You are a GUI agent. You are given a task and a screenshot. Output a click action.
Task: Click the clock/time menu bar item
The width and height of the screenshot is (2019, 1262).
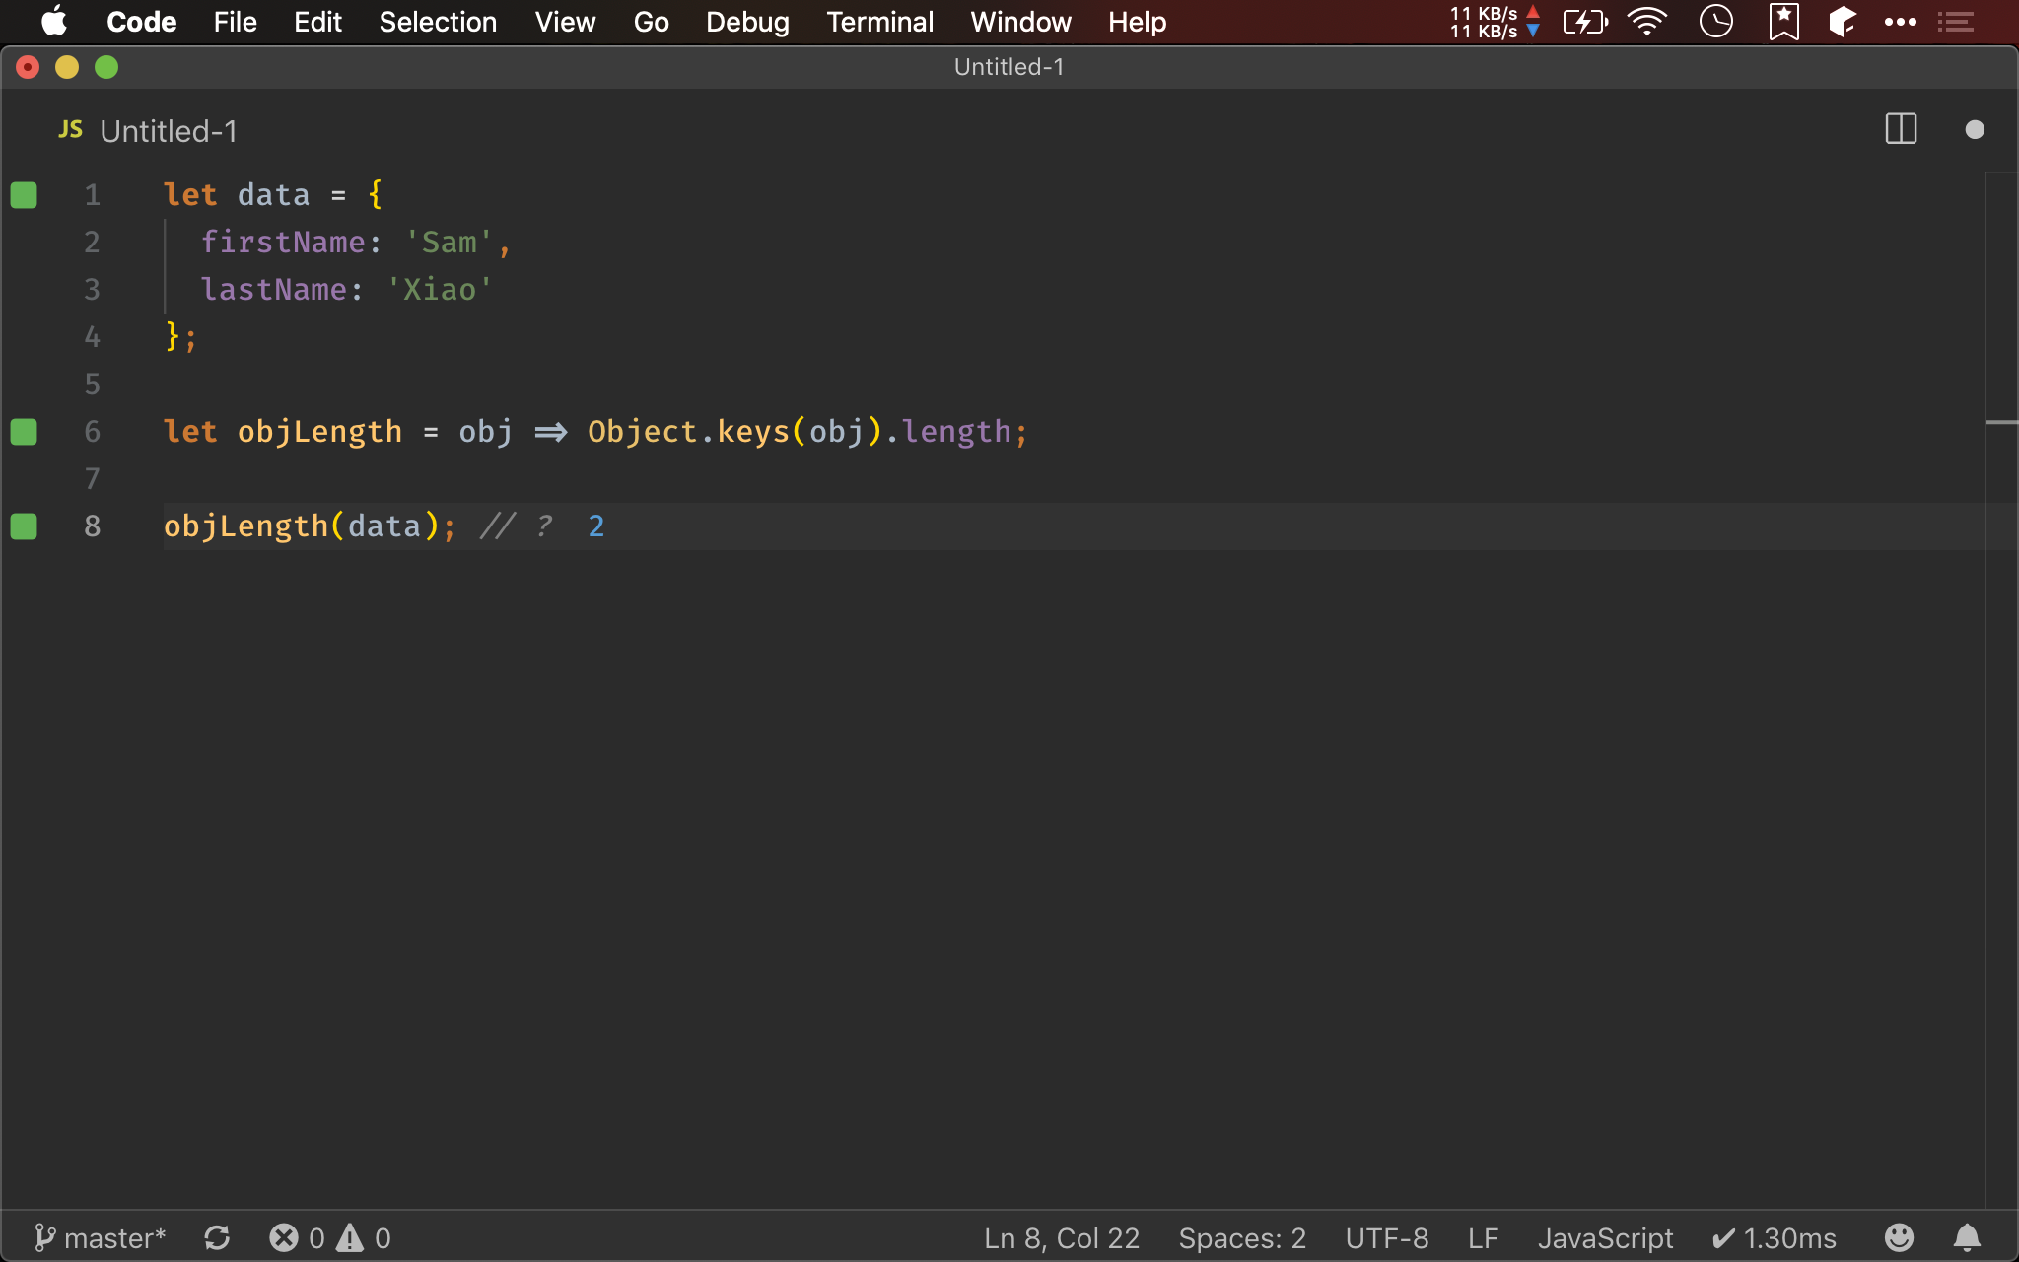click(x=1715, y=22)
